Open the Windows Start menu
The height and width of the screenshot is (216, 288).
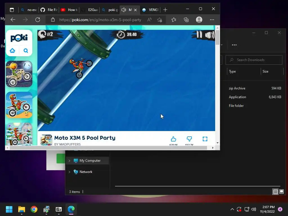(9, 209)
